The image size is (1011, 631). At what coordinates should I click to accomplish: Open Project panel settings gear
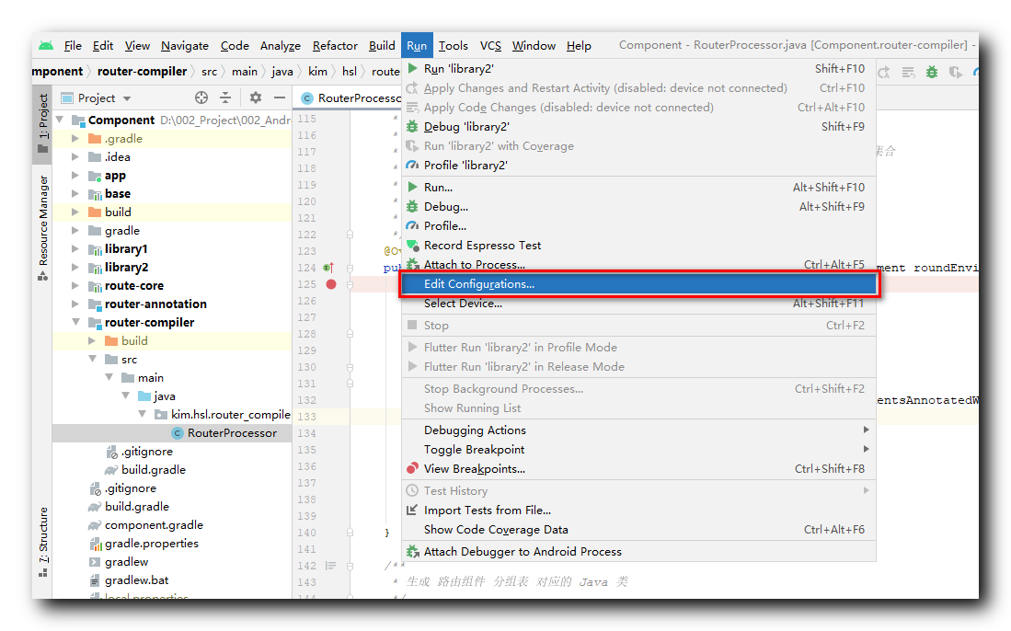click(256, 98)
